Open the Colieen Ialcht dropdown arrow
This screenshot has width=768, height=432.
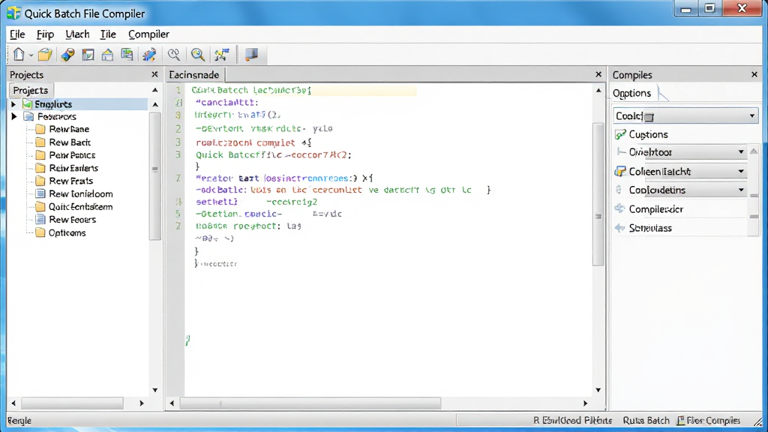741,172
